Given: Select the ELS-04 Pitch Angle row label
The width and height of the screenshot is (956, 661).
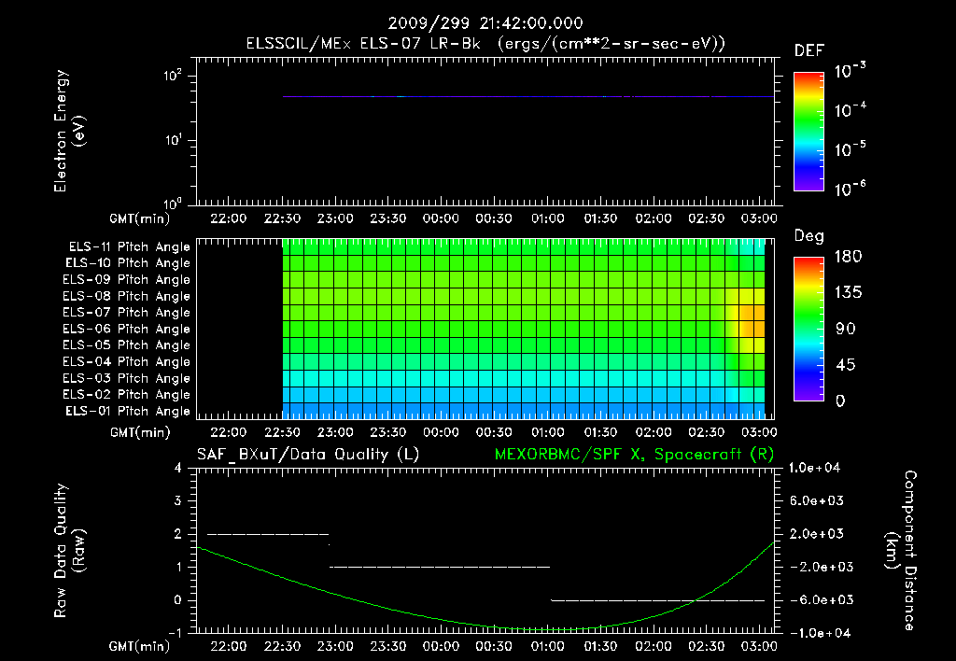Looking at the screenshot, I should click(x=127, y=362).
